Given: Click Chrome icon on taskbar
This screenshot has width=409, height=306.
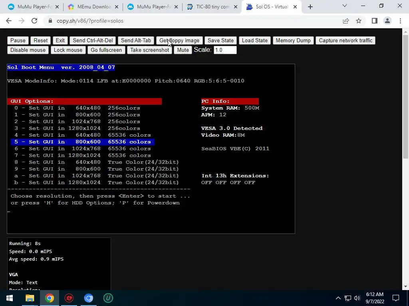Looking at the screenshot, I should [x=49, y=298].
